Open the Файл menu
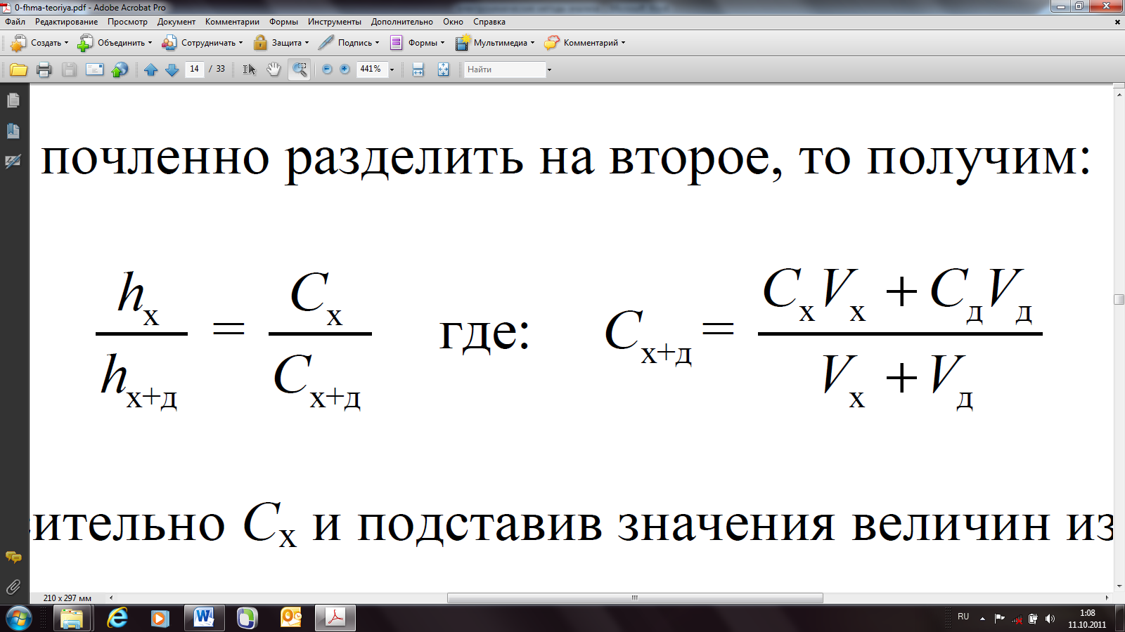Viewport: 1125px width, 632px height. (x=15, y=22)
